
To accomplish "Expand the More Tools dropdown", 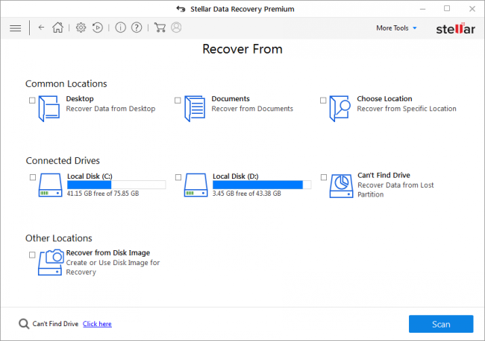I will 396,28.
